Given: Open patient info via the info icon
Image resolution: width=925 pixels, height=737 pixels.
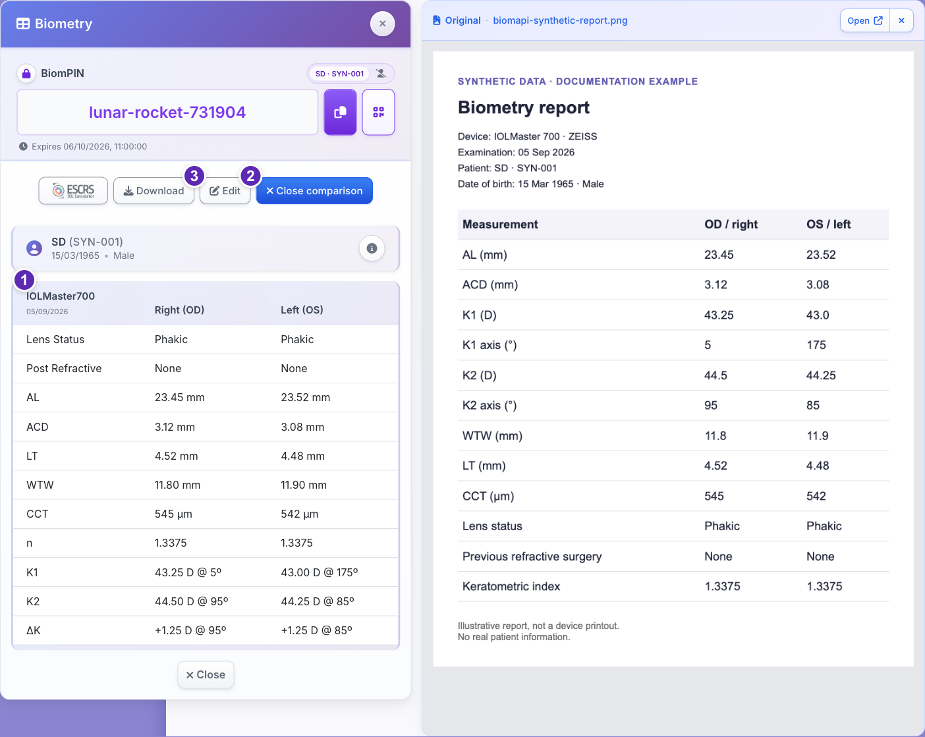Looking at the screenshot, I should click(372, 248).
